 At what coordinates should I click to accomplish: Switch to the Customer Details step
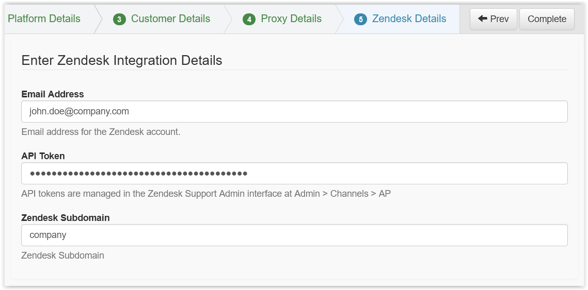pos(171,19)
